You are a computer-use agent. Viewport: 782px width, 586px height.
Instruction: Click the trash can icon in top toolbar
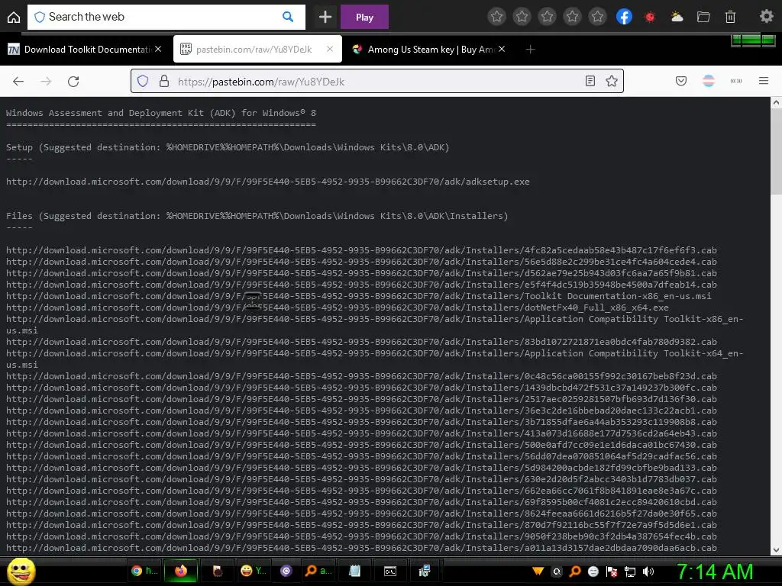tap(730, 17)
